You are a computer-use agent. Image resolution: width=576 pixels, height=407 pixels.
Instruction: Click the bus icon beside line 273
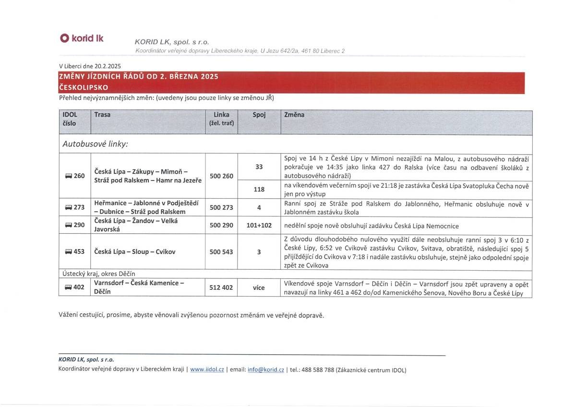tap(68, 207)
